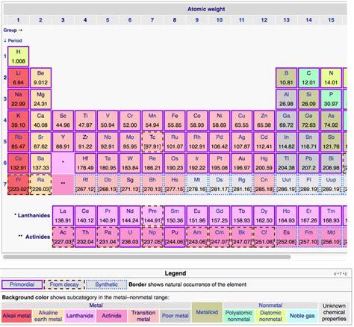Click the Atomic weight header link

click(206, 9)
